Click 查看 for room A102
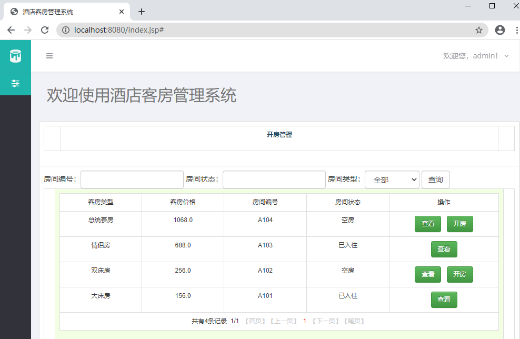 (x=428, y=274)
